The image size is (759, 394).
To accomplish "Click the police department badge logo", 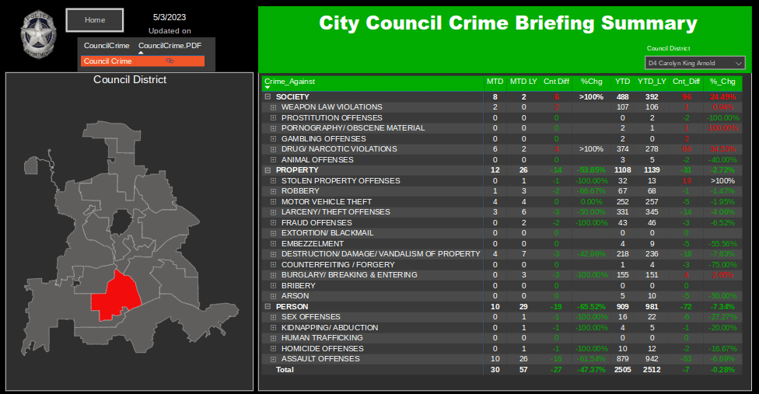I will [x=37, y=33].
